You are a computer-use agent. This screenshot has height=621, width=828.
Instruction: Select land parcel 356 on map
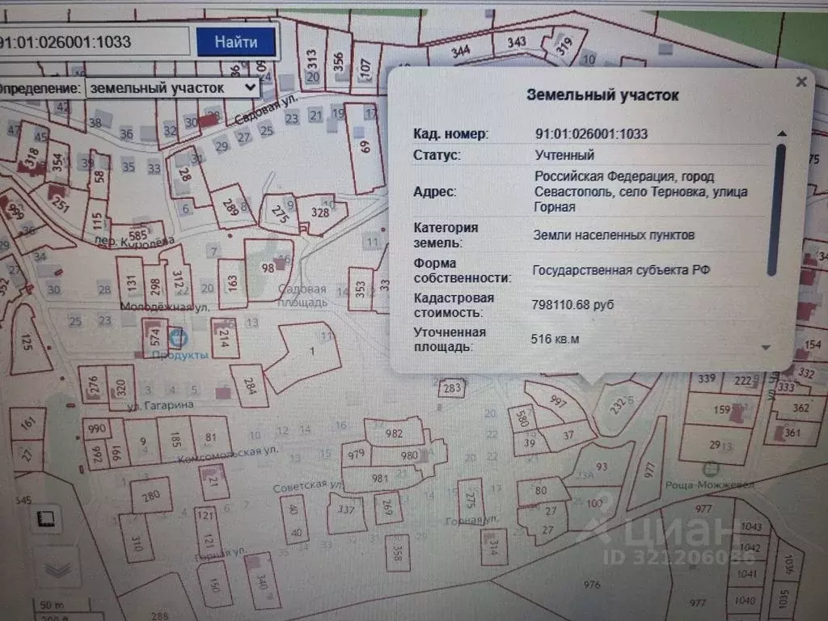click(x=339, y=61)
